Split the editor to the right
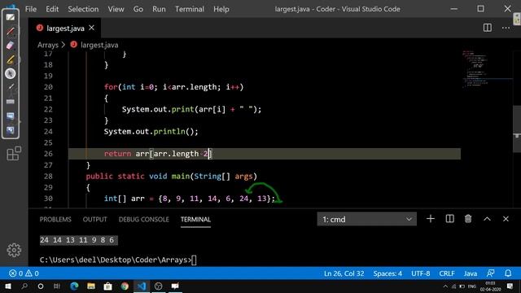The image size is (521, 293). (488, 28)
